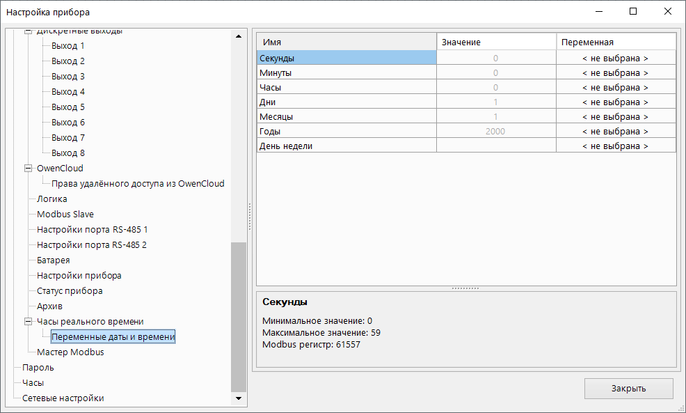Open Права удалённого доступа из OwenCloud
This screenshot has width=686, height=413.
[138, 184]
